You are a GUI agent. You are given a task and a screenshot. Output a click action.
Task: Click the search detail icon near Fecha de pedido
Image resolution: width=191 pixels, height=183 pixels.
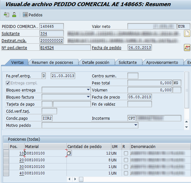coord(187,48)
